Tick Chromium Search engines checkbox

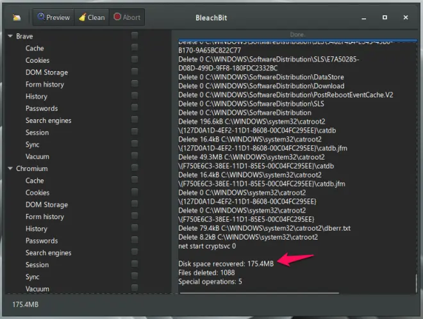click(x=135, y=252)
